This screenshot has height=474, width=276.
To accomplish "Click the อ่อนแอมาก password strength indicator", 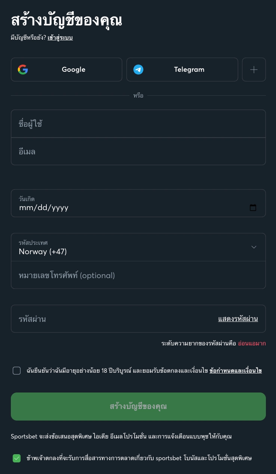I will click(x=252, y=344).
